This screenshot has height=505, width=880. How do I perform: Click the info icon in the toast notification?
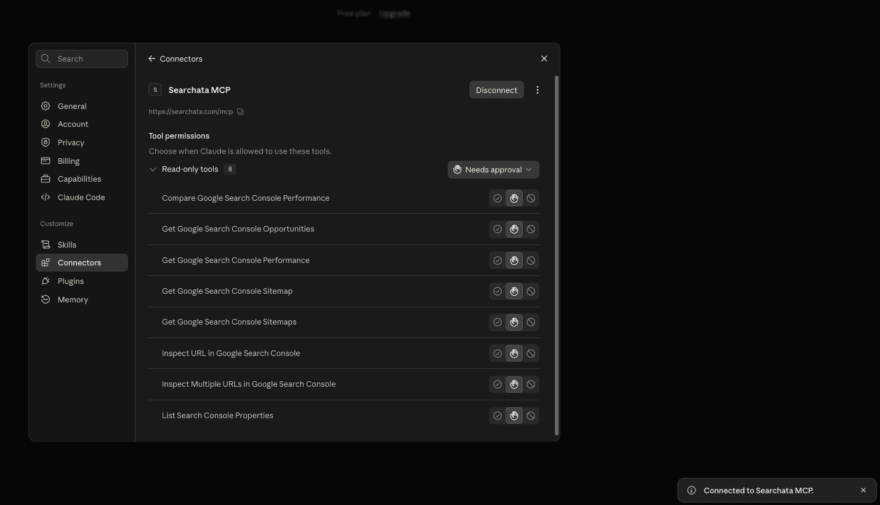[692, 490]
